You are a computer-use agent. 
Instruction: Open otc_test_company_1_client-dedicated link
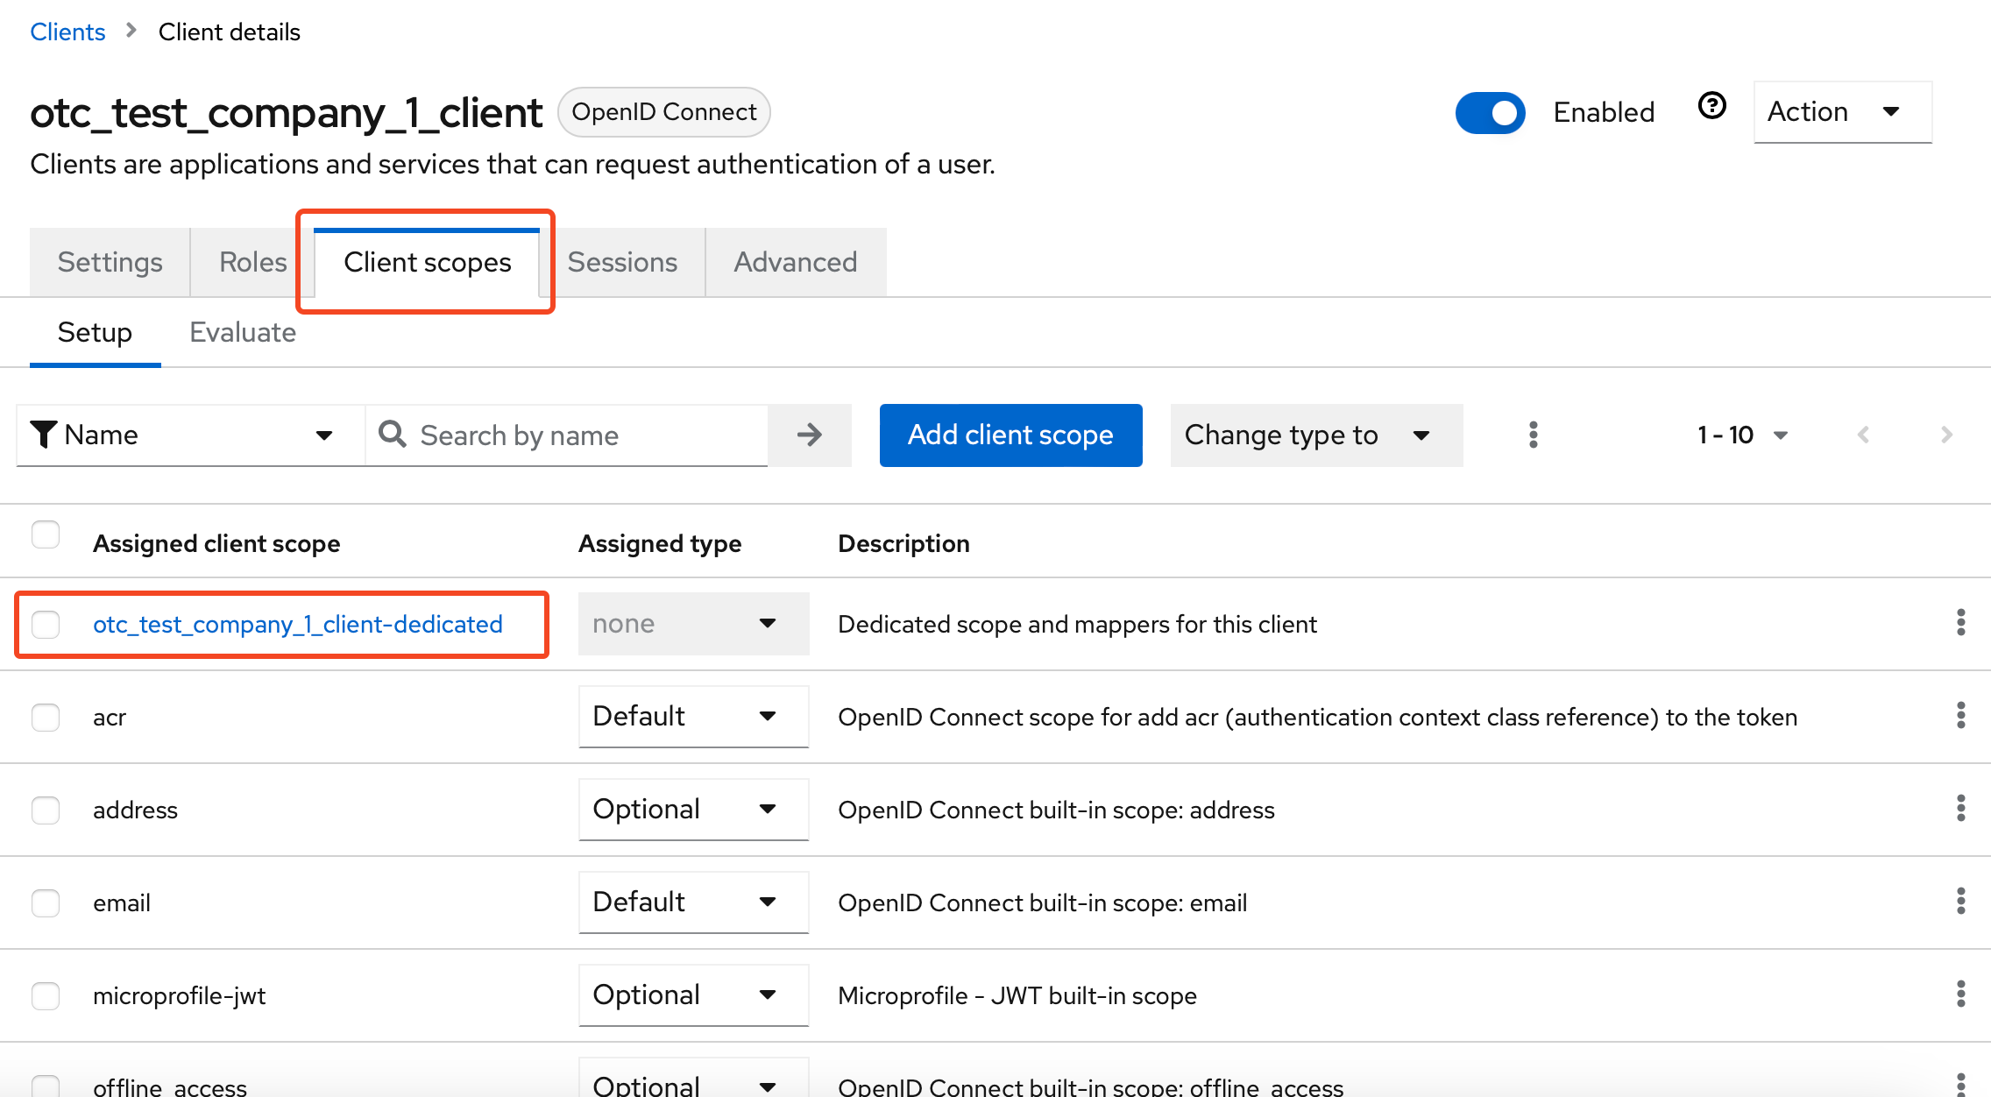point(298,624)
